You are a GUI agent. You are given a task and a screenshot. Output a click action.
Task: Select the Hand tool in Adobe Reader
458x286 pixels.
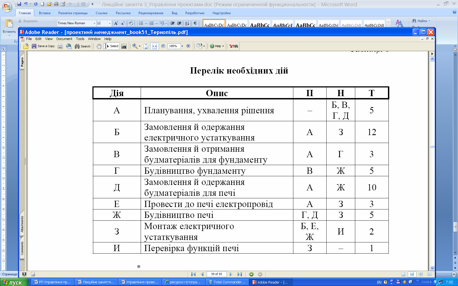point(99,46)
